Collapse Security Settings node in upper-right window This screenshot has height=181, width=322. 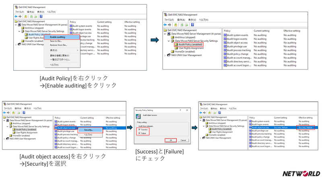click(x=169, y=41)
